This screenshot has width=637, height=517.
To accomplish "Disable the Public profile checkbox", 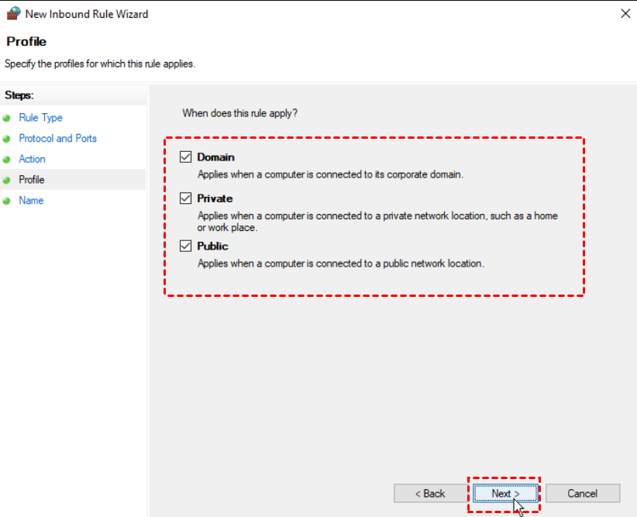I will (186, 246).
